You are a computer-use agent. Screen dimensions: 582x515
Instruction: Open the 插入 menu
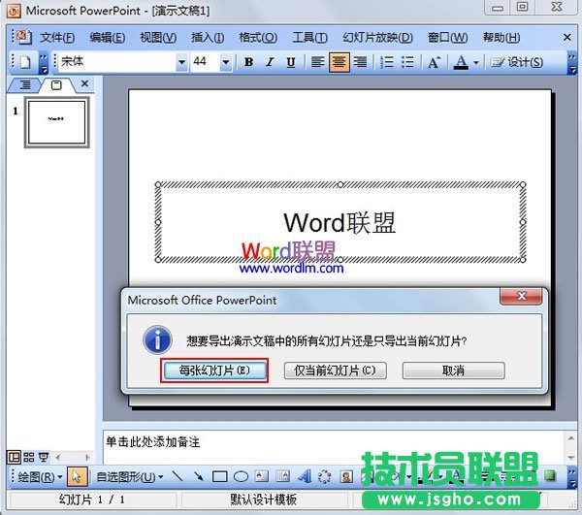[208, 38]
